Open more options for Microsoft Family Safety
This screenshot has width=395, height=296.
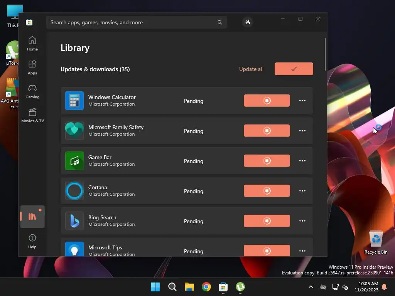click(302, 131)
